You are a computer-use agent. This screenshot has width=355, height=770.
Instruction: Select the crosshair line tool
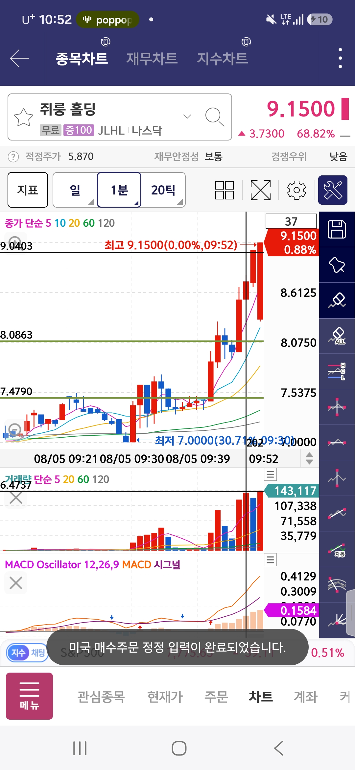[337, 407]
